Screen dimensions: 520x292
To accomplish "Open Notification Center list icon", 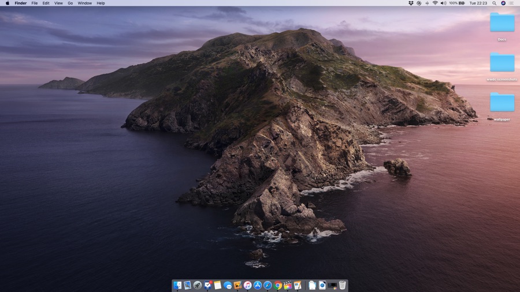I will point(511,3).
